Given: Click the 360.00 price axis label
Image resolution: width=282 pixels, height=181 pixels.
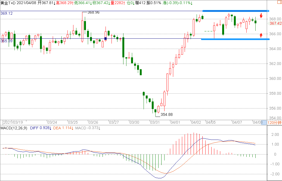Looking at the screenshot, I should pyautogui.click(x=275, y=78).
